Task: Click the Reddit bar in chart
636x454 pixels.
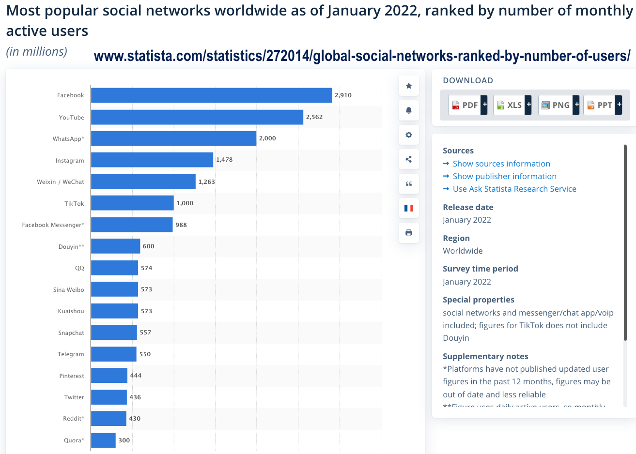Action: pyautogui.click(x=109, y=419)
